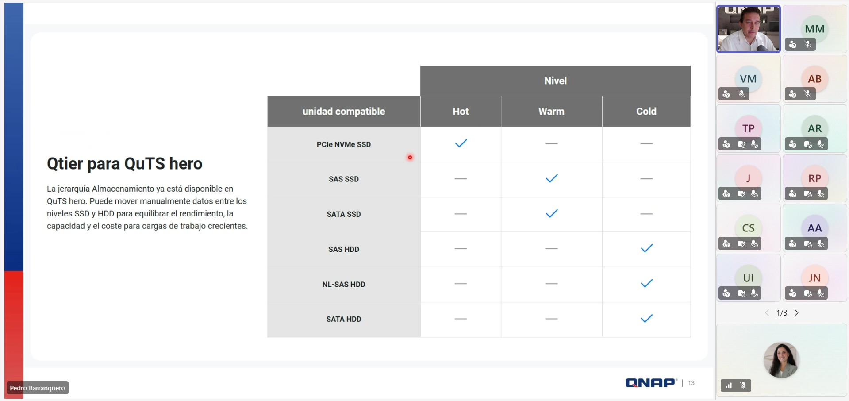The height and width of the screenshot is (401, 849).
Task: Go to previous participants page
Action: tap(767, 313)
